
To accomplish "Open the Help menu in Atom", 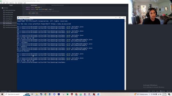I will click(x=25, y=3).
